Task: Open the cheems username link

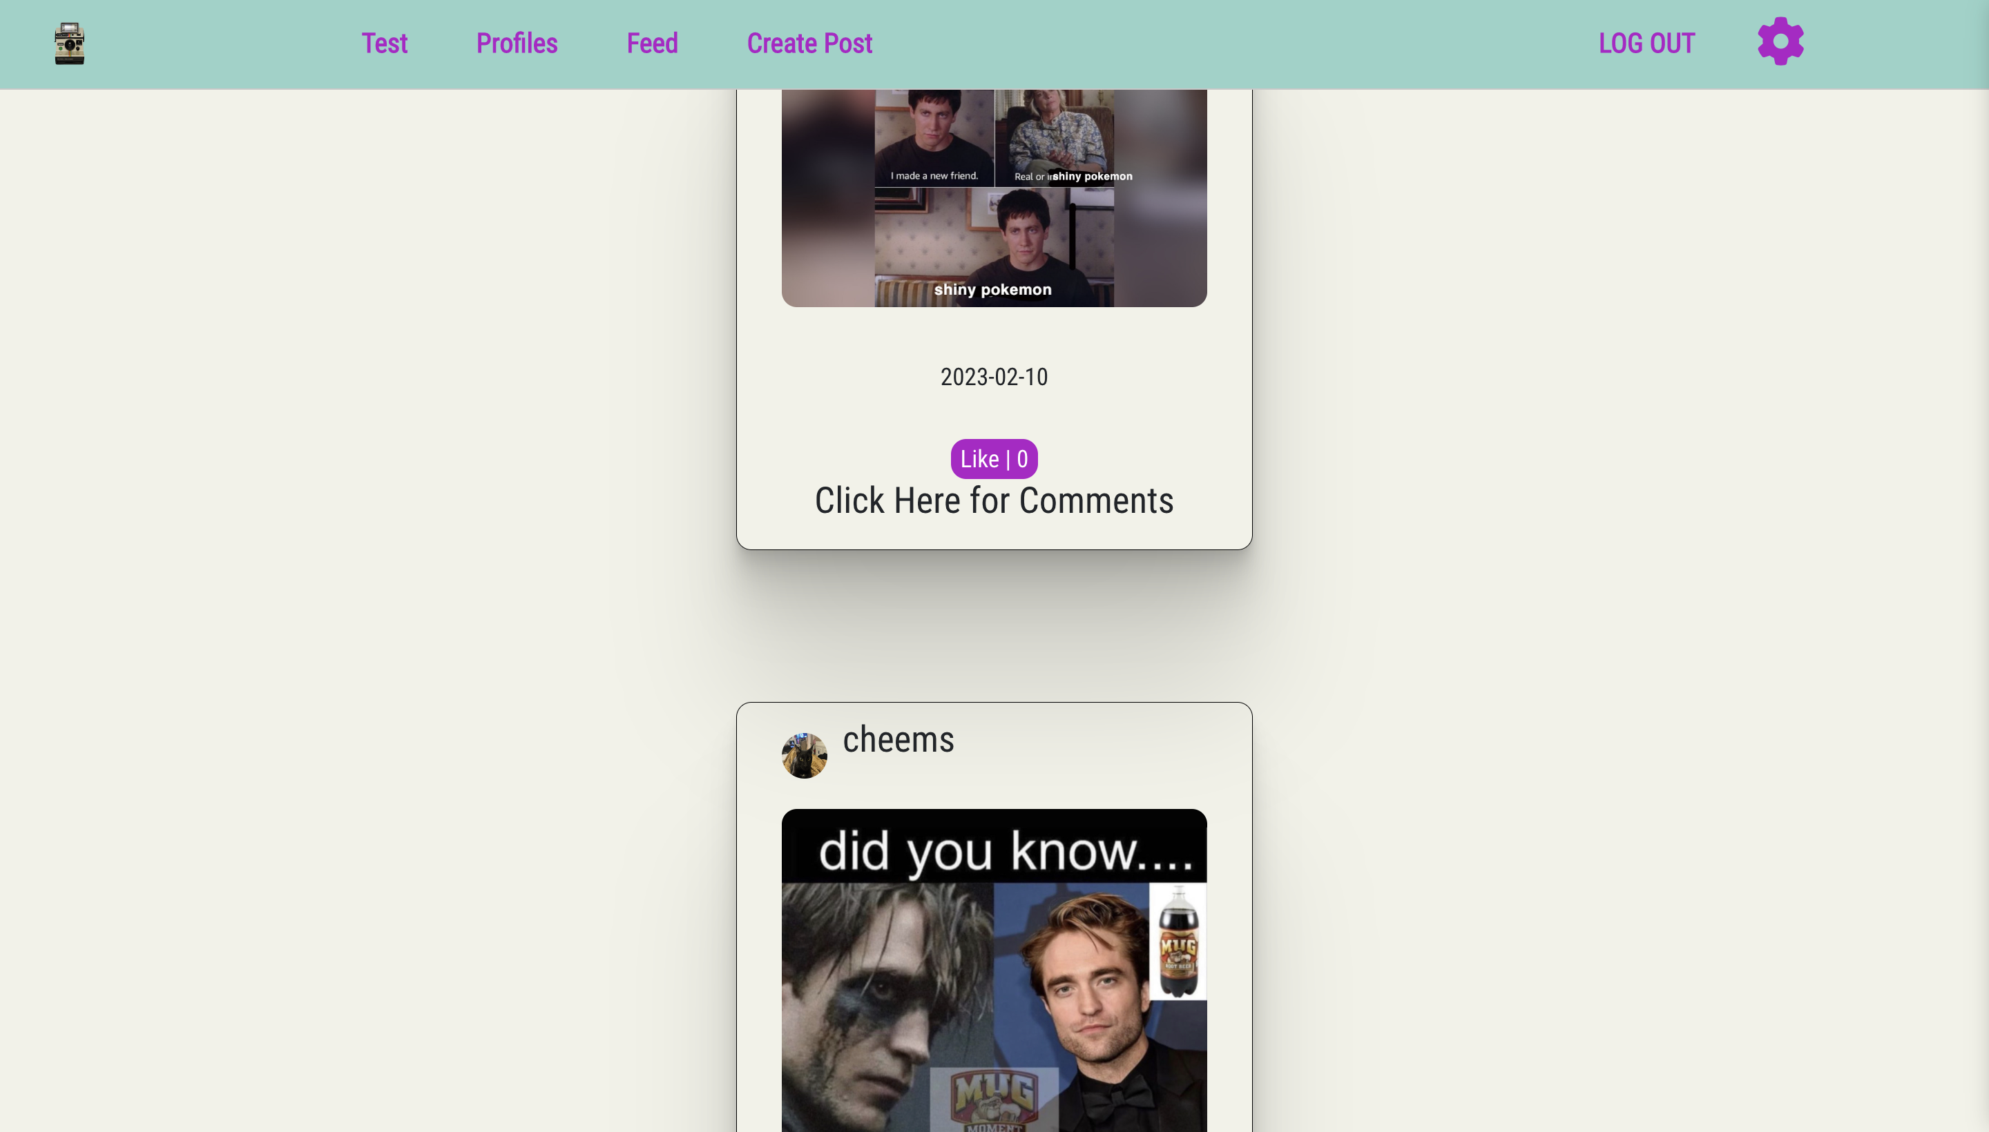Action: (x=898, y=739)
